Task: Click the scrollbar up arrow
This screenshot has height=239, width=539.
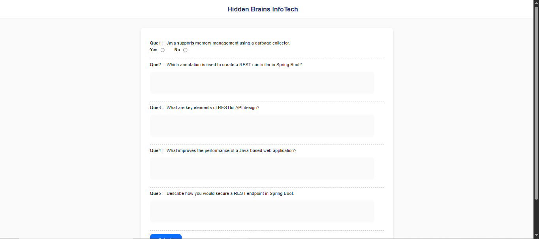Action: (x=536, y=3)
